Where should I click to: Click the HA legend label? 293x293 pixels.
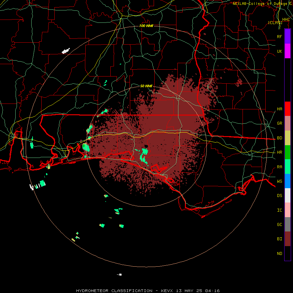[x=279, y=109]
